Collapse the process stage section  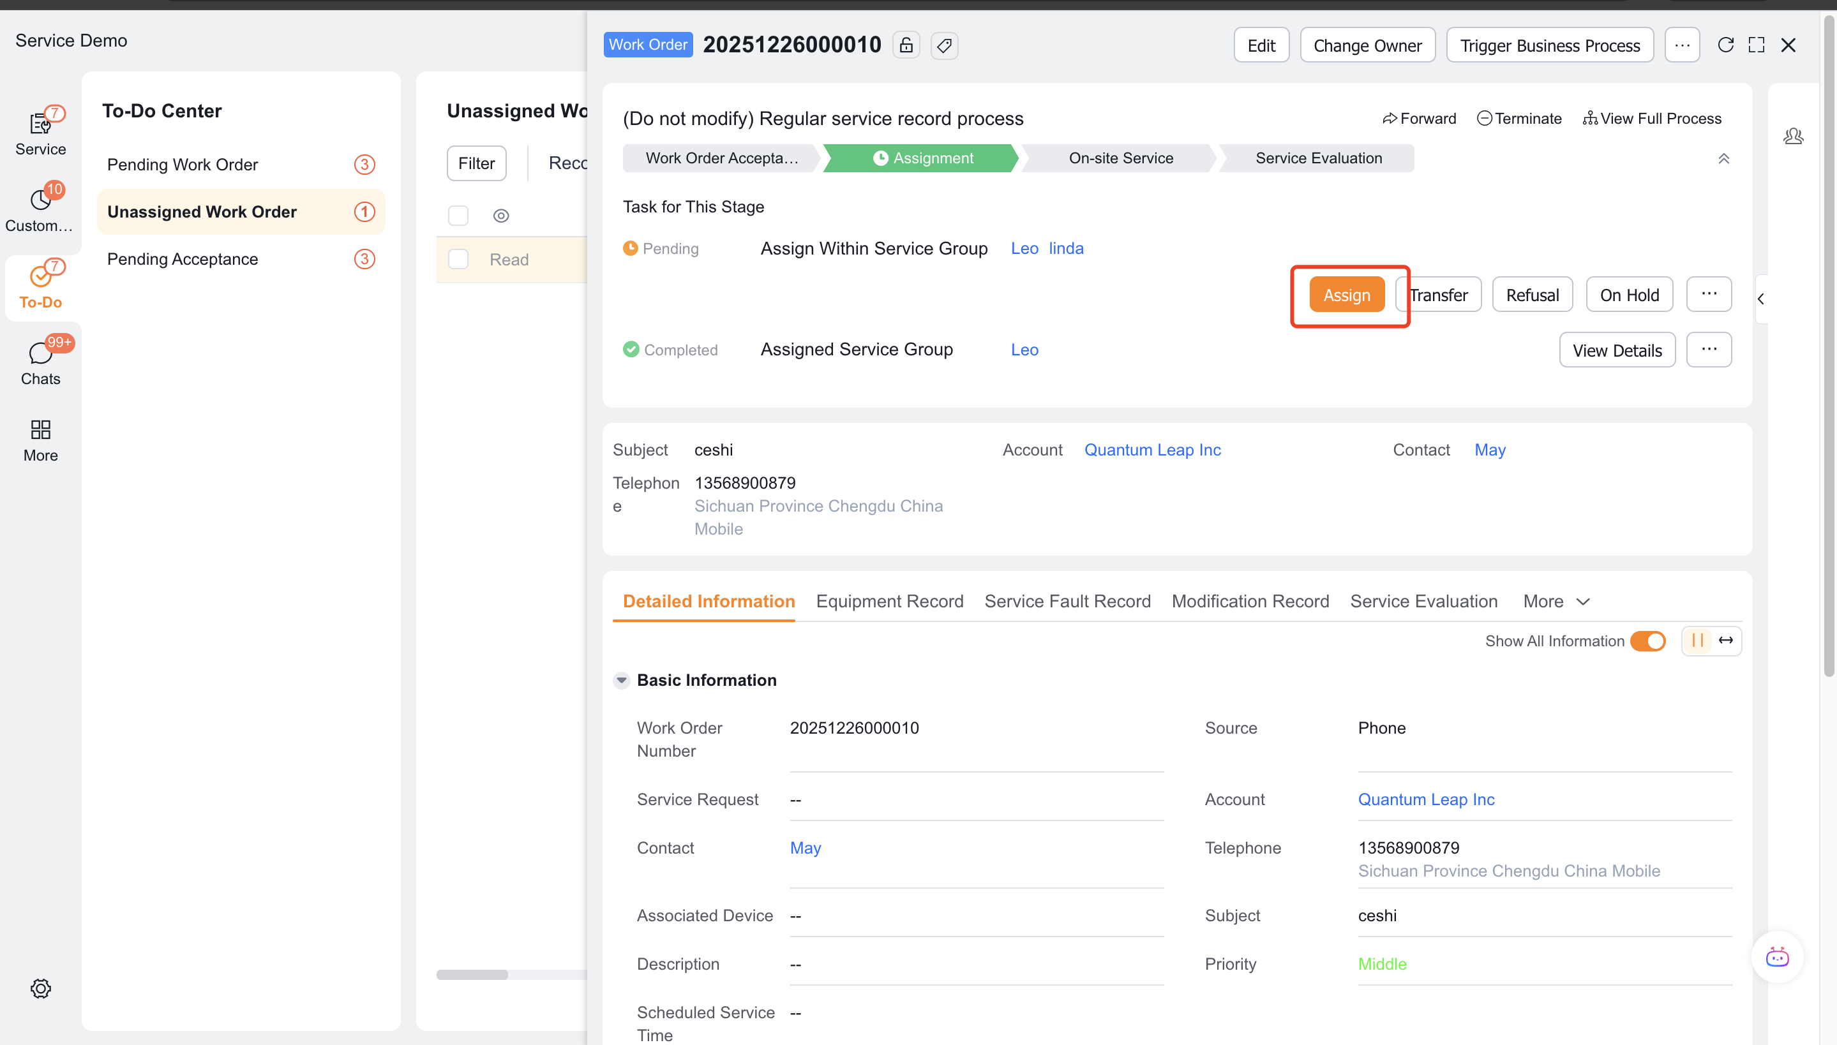point(1723,159)
